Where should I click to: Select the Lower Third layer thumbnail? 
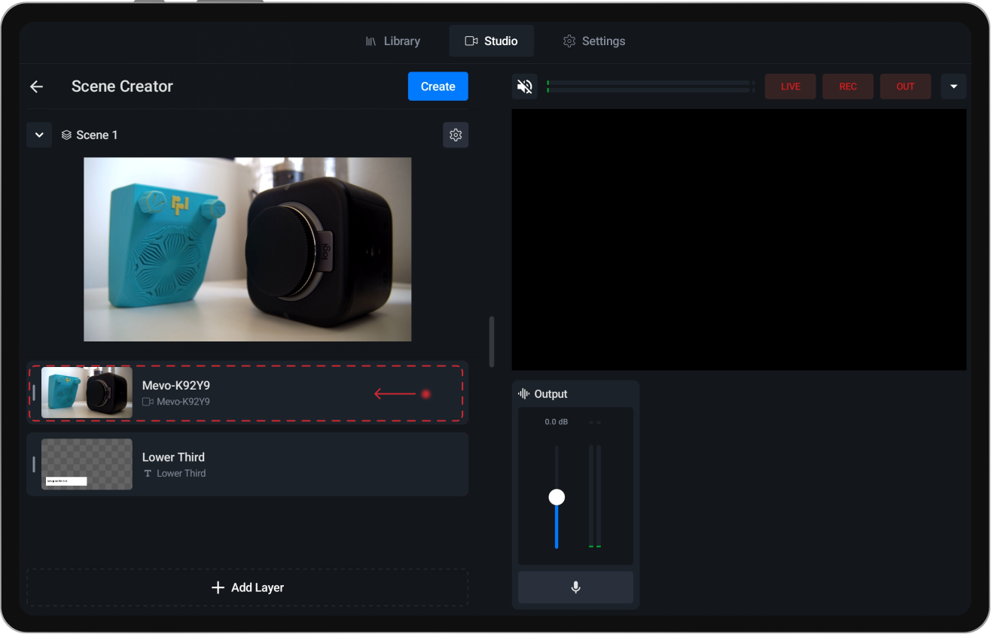(x=87, y=464)
